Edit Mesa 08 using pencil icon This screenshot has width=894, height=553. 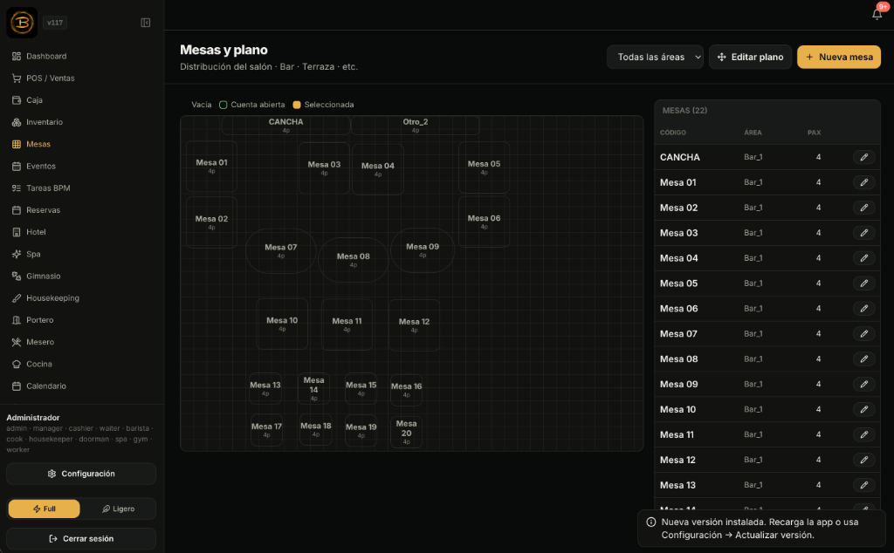pyautogui.click(x=863, y=358)
